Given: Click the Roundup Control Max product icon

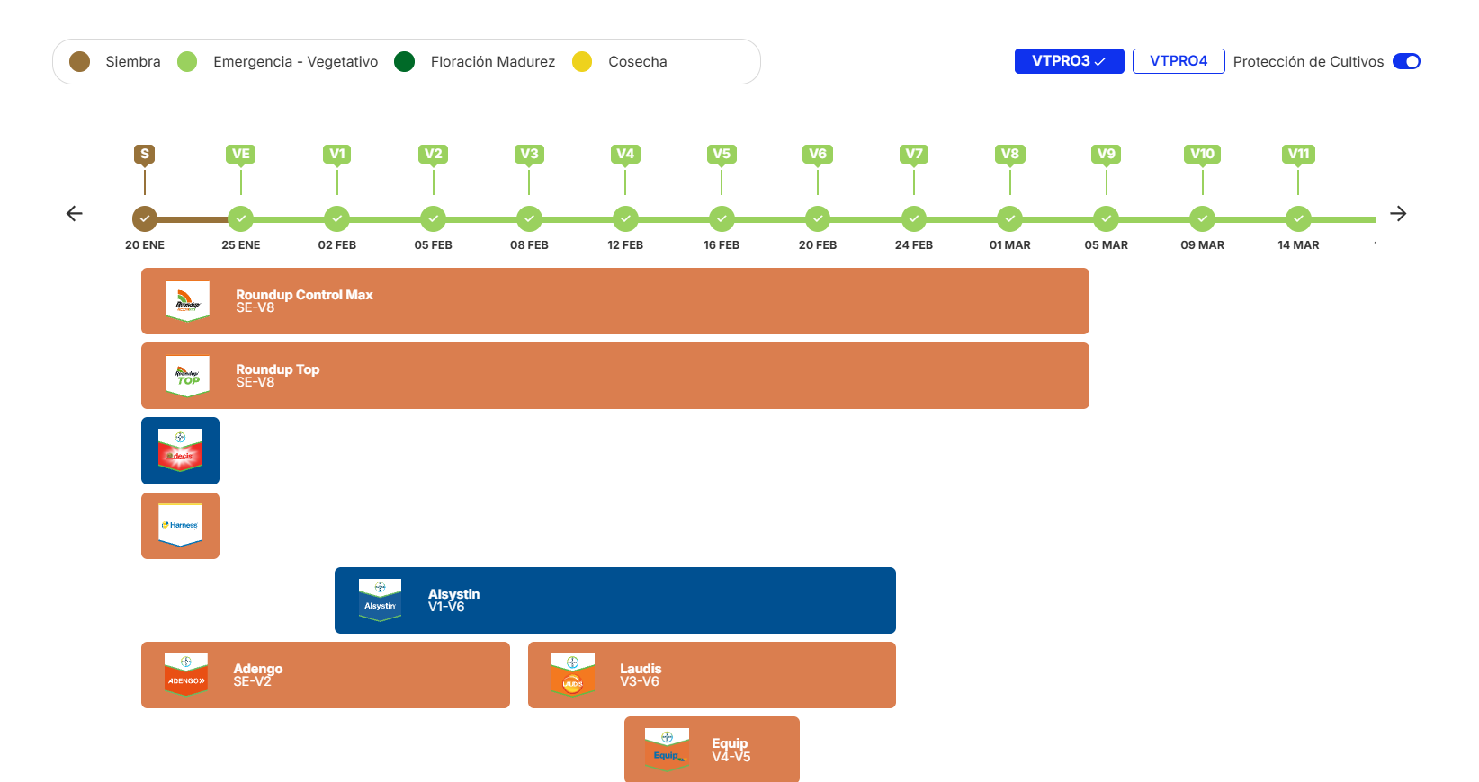Looking at the screenshot, I should click(187, 301).
